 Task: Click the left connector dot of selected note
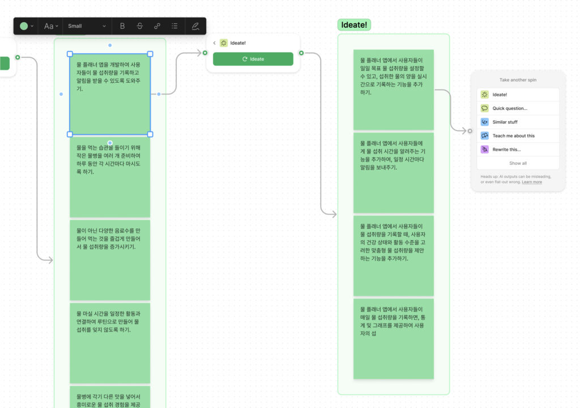click(61, 94)
